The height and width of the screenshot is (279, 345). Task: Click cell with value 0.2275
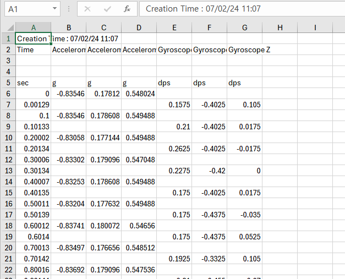point(174,171)
